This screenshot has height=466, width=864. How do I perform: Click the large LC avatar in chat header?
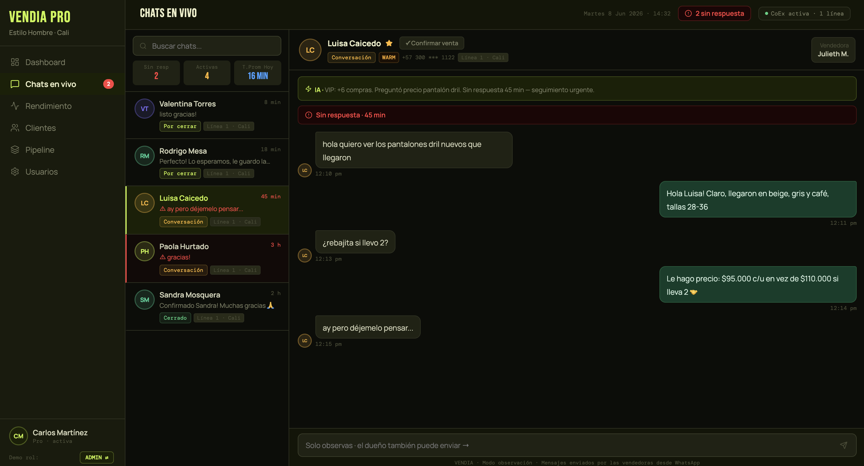310,50
